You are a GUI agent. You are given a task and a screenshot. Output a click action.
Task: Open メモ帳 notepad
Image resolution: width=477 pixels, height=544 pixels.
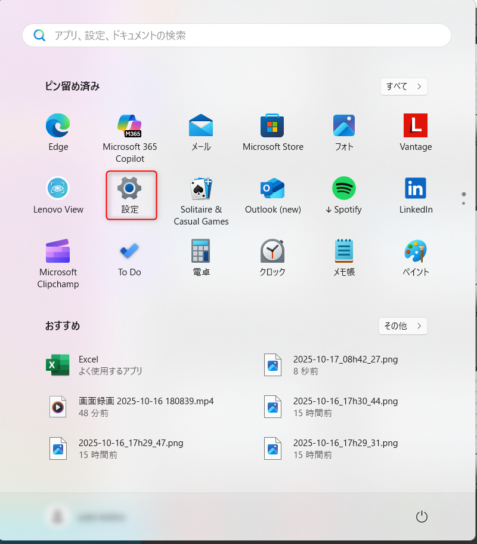coord(344,258)
